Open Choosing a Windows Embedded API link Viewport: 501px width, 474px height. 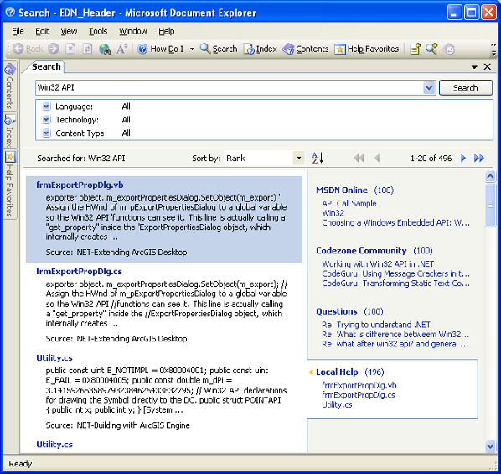[395, 222]
